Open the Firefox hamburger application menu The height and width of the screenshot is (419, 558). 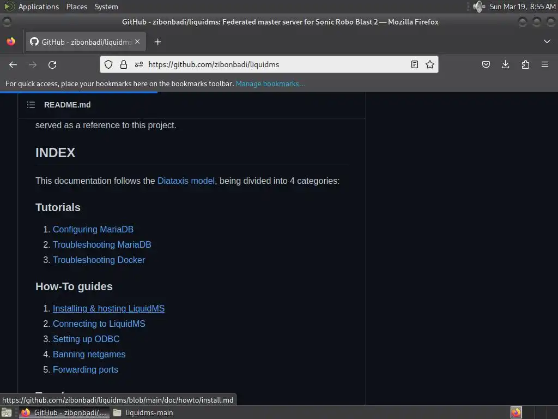point(545,64)
